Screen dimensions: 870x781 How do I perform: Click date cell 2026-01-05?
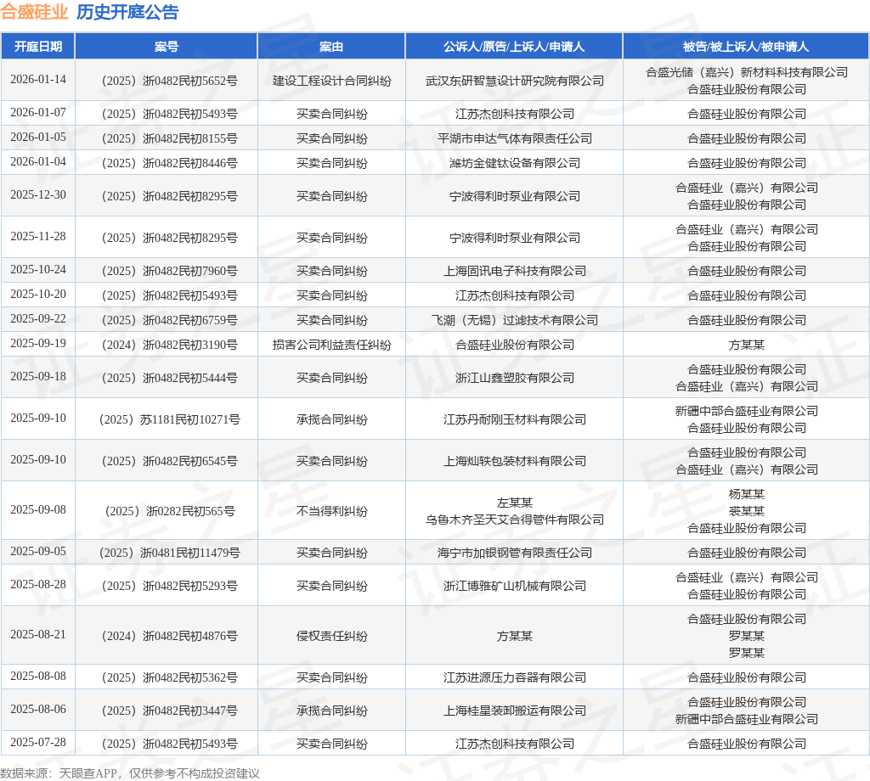37,137
